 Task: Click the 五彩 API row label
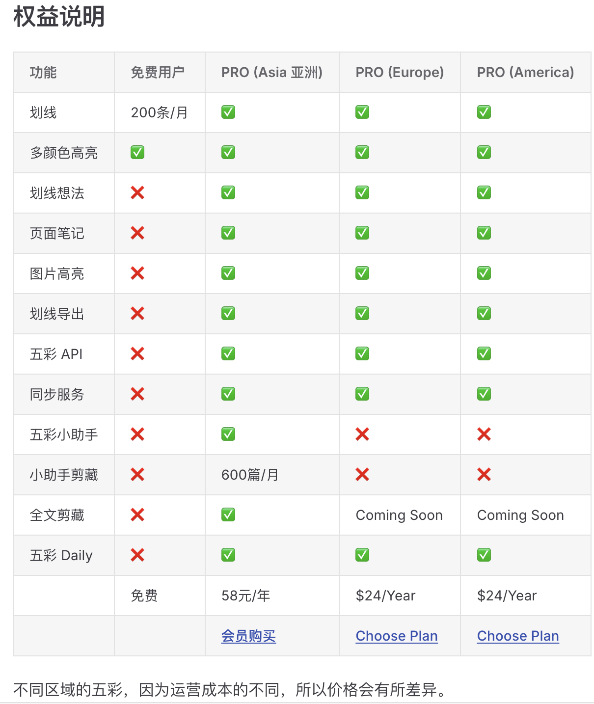pyautogui.click(x=56, y=354)
